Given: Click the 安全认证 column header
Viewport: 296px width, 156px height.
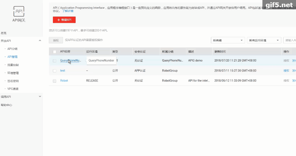Looking at the screenshot, I should (x=140, y=51).
